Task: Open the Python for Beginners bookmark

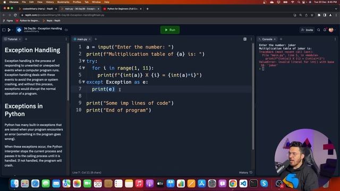Action: pos(28,21)
